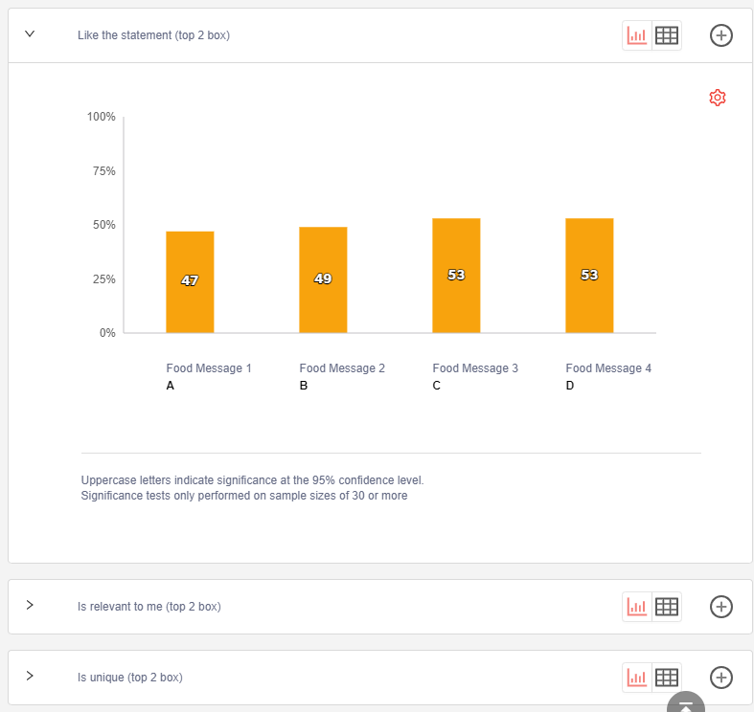
Task: Click 'Like the statement (top 2 box)' title
Action: pos(153,35)
